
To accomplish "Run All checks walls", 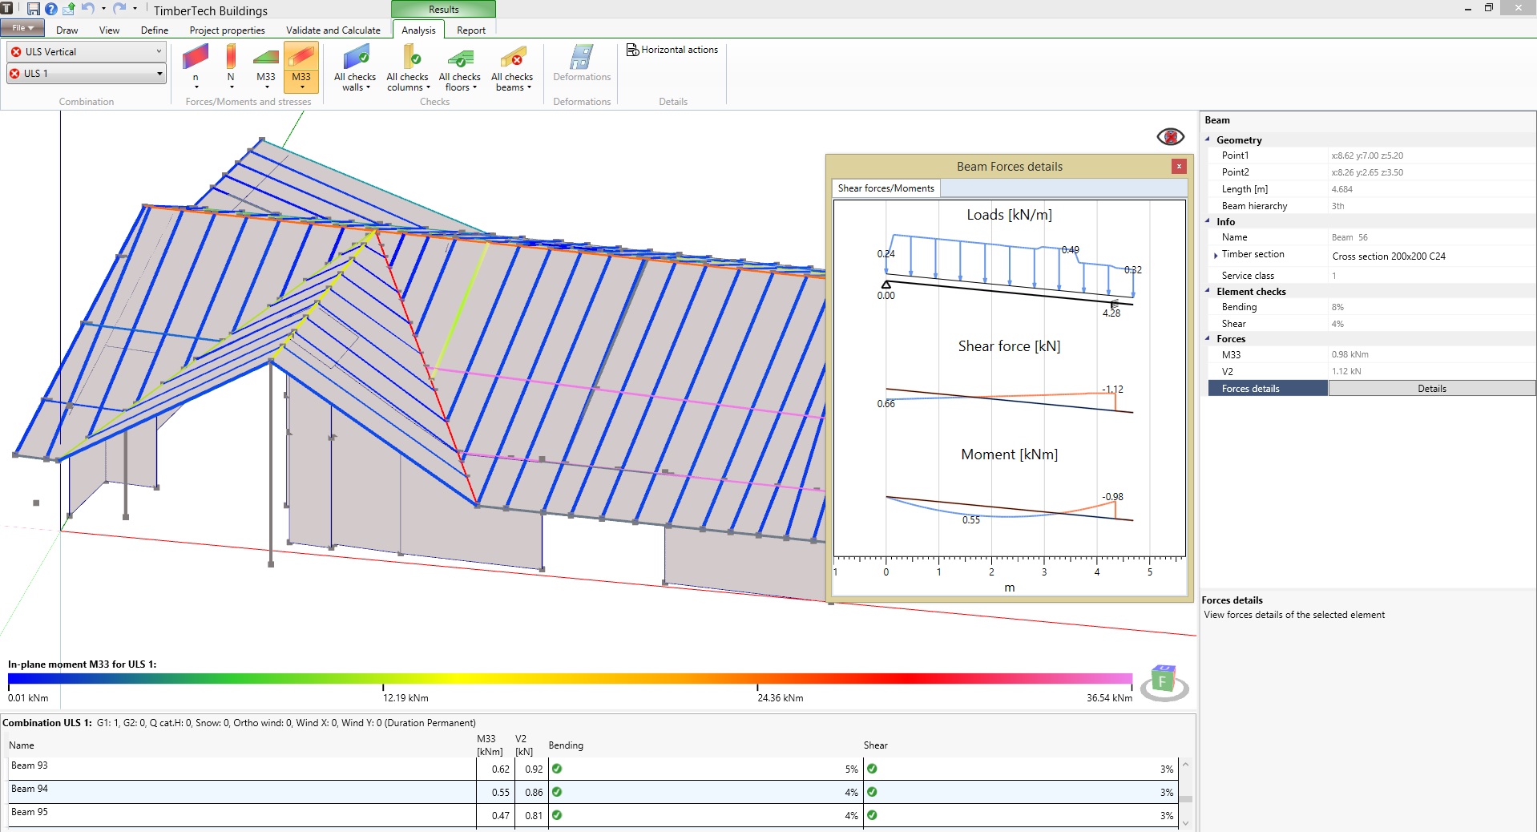I will point(355,68).
